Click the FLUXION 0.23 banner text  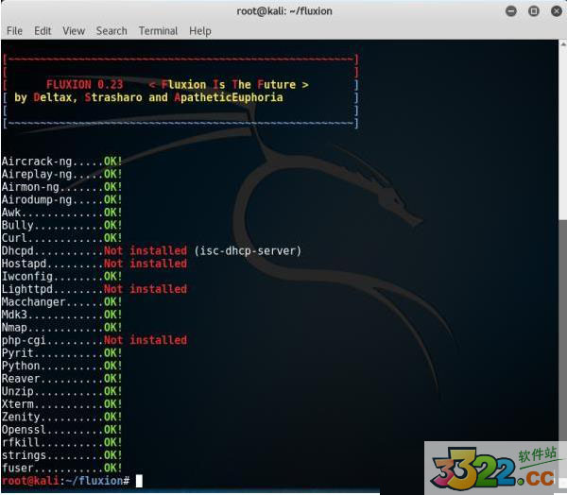click(x=85, y=85)
